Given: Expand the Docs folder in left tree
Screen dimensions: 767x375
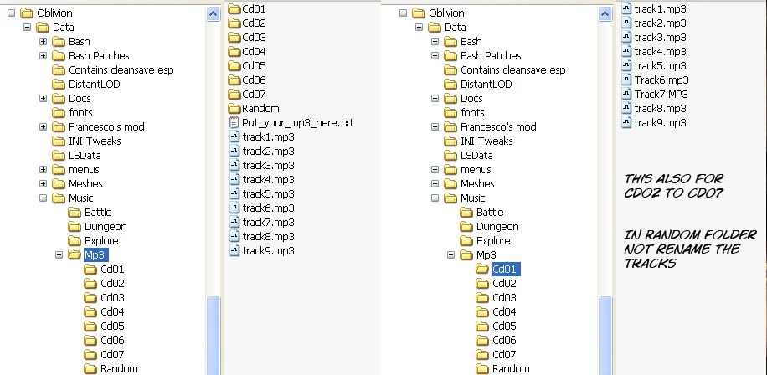Looking at the screenshot, I should click(x=43, y=98).
